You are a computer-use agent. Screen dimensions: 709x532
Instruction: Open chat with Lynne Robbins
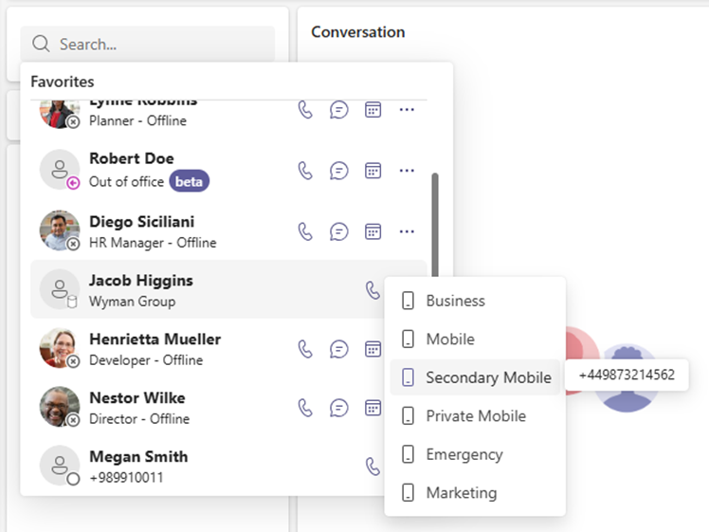(x=339, y=109)
